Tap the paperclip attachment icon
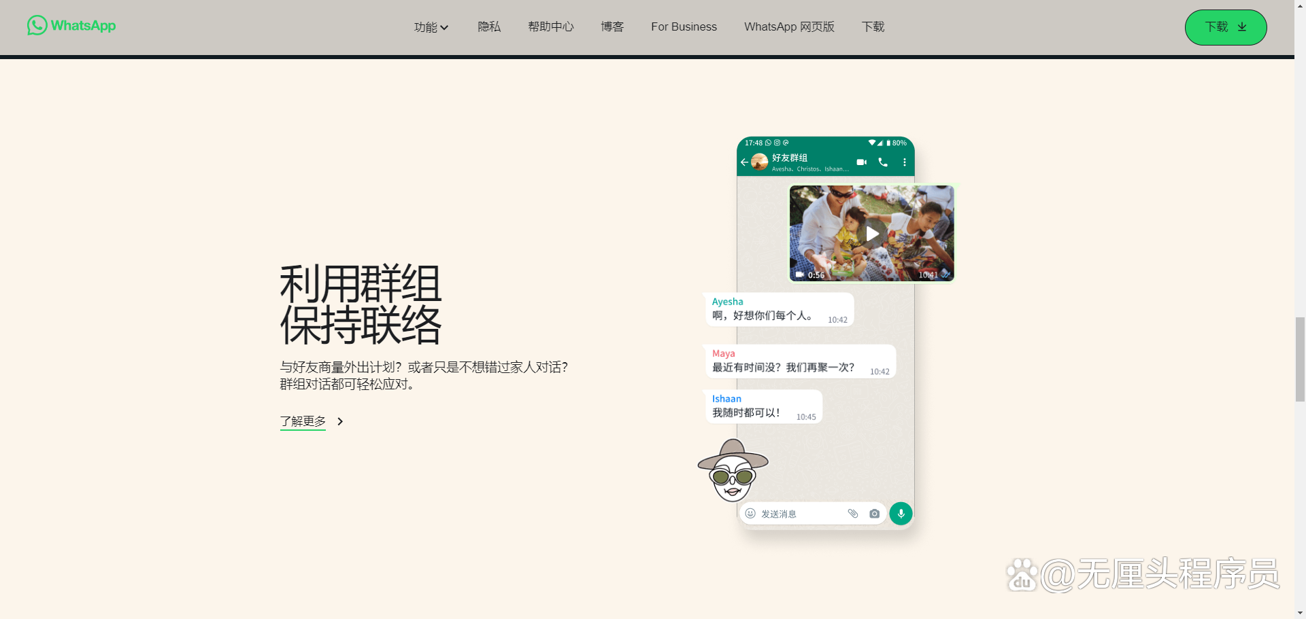 click(853, 514)
